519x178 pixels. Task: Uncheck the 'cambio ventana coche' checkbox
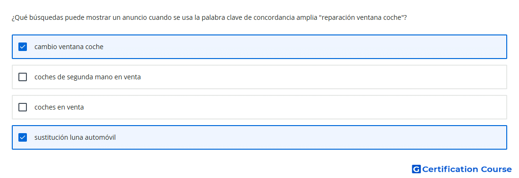pyautogui.click(x=23, y=47)
